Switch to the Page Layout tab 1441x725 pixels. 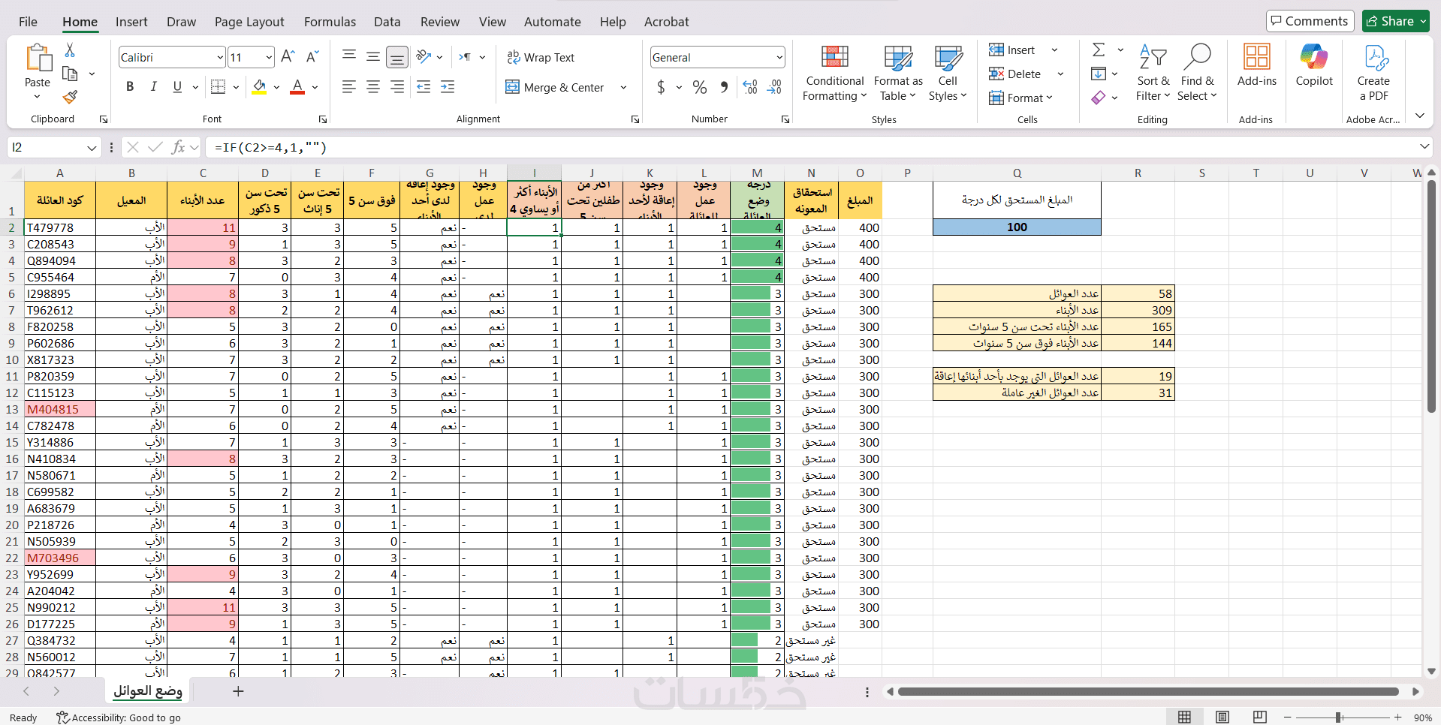[x=249, y=22]
